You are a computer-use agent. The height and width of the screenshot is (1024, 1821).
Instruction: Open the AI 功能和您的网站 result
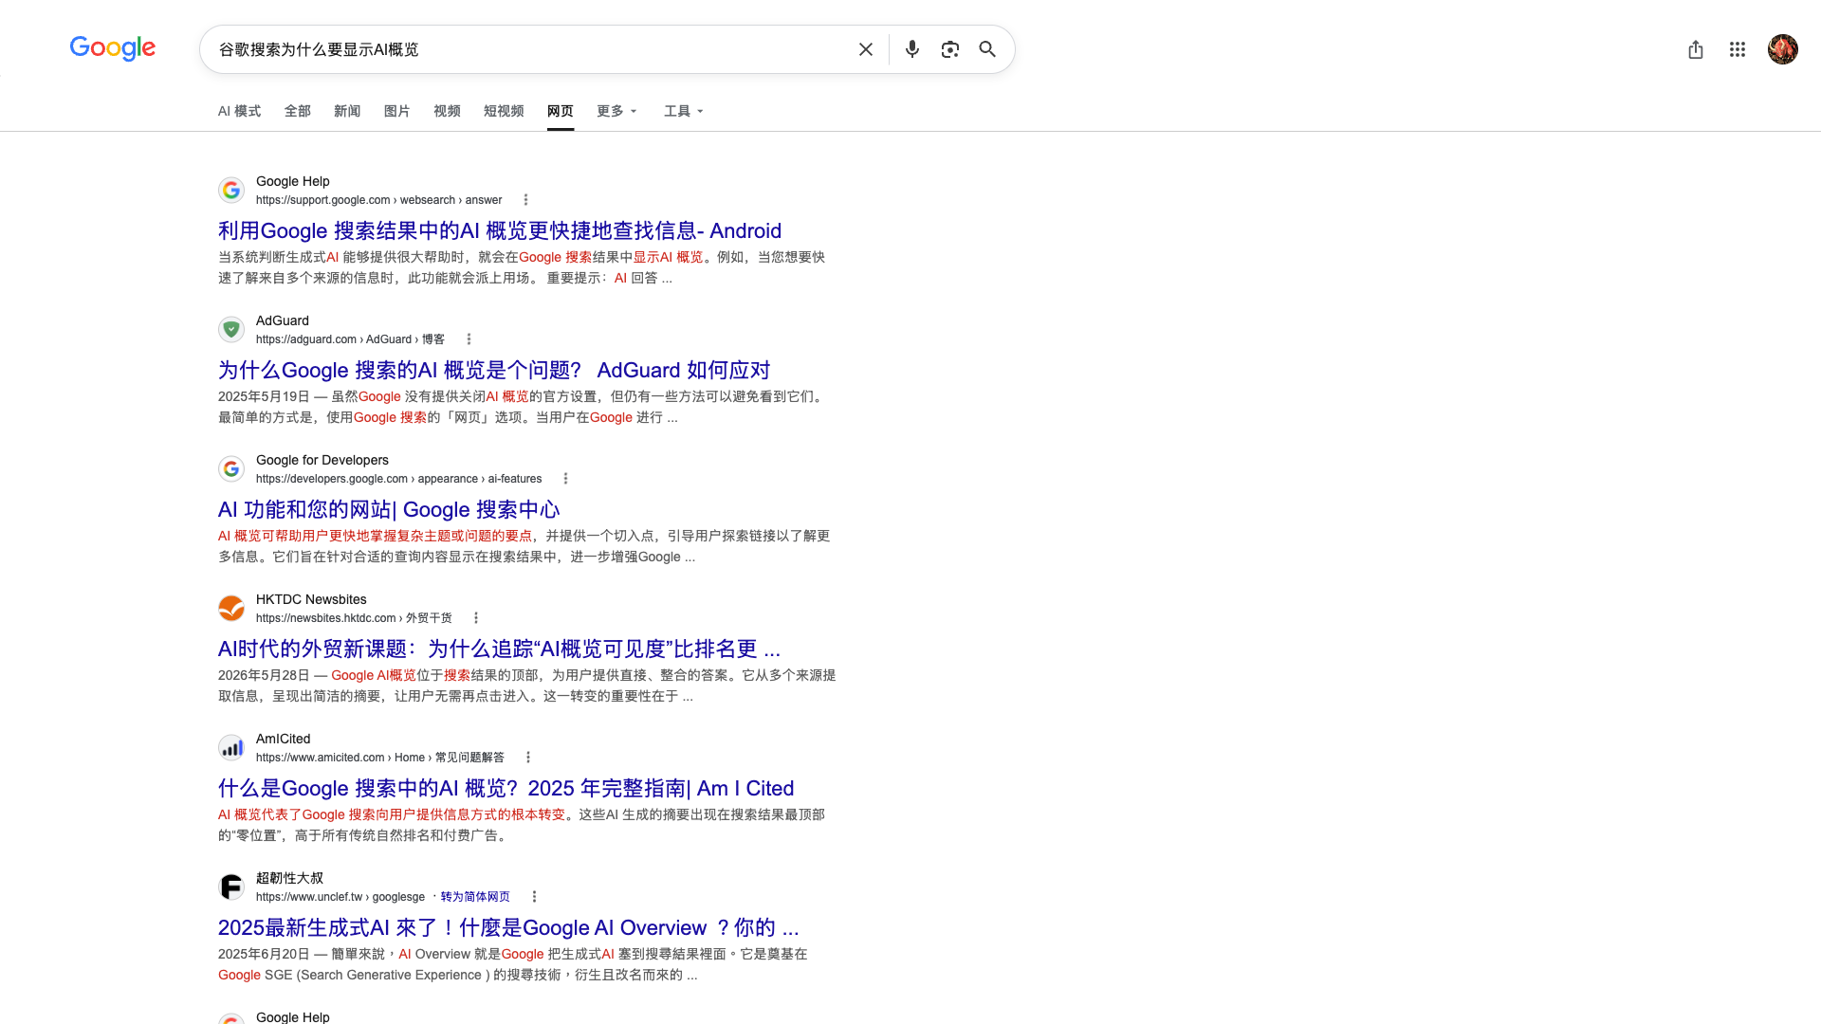coord(389,510)
